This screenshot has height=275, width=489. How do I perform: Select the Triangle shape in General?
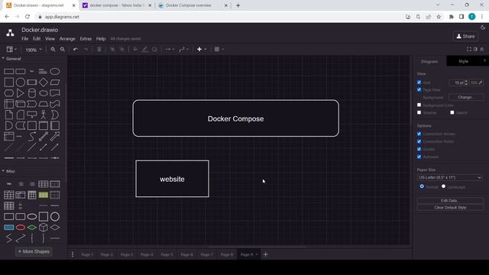click(21, 93)
